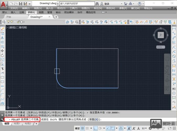Open the 绘图(D) menu
Screen dimensions: 177x131
(x=85, y=8)
